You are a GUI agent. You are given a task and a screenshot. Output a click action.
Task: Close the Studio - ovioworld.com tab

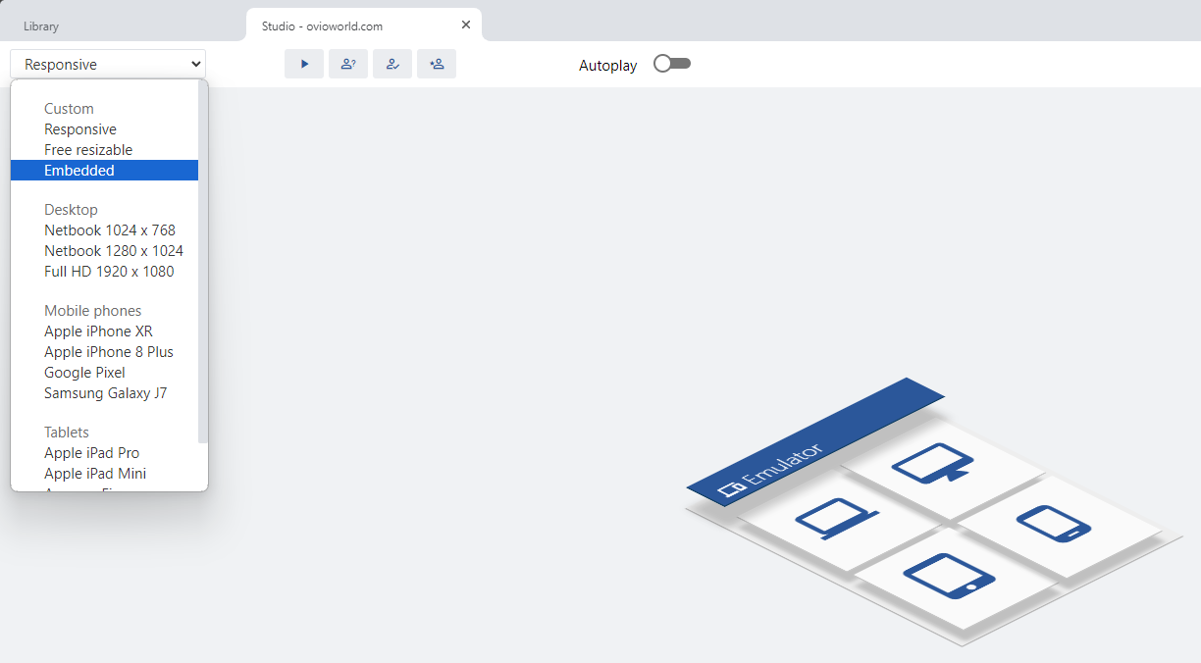(466, 25)
